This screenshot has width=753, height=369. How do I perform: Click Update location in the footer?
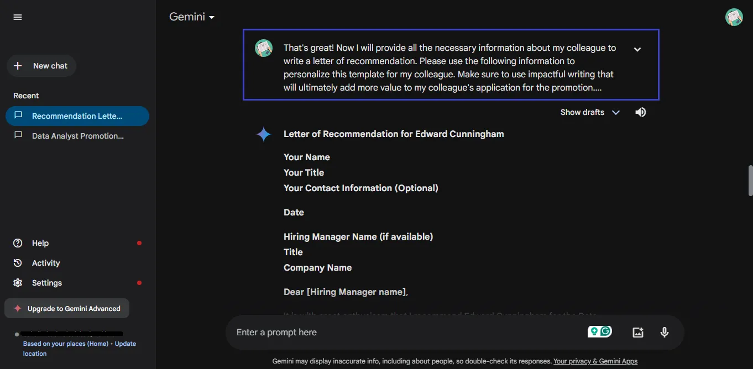coord(125,343)
